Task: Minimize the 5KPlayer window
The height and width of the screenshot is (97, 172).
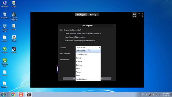Action: (x=139, y=16)
